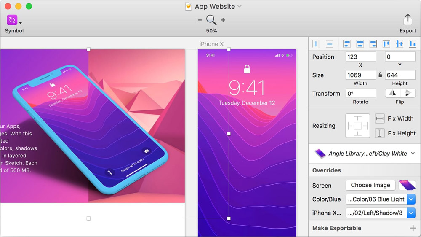Toggle the aspect ratio lock

(x=380, y=75)
